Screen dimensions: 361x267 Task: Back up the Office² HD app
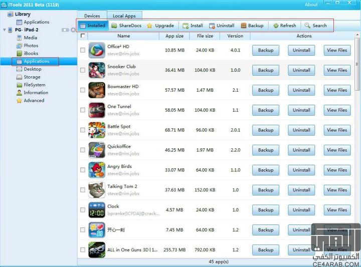(266, 50)
